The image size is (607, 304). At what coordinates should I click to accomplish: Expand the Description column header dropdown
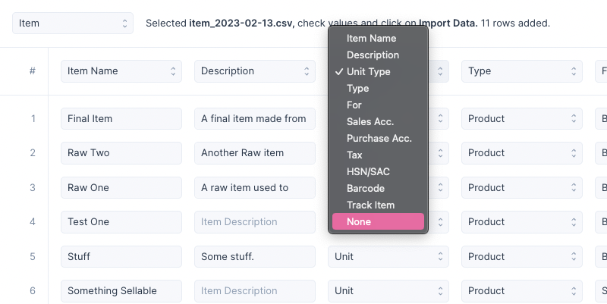tap(255, 71)
